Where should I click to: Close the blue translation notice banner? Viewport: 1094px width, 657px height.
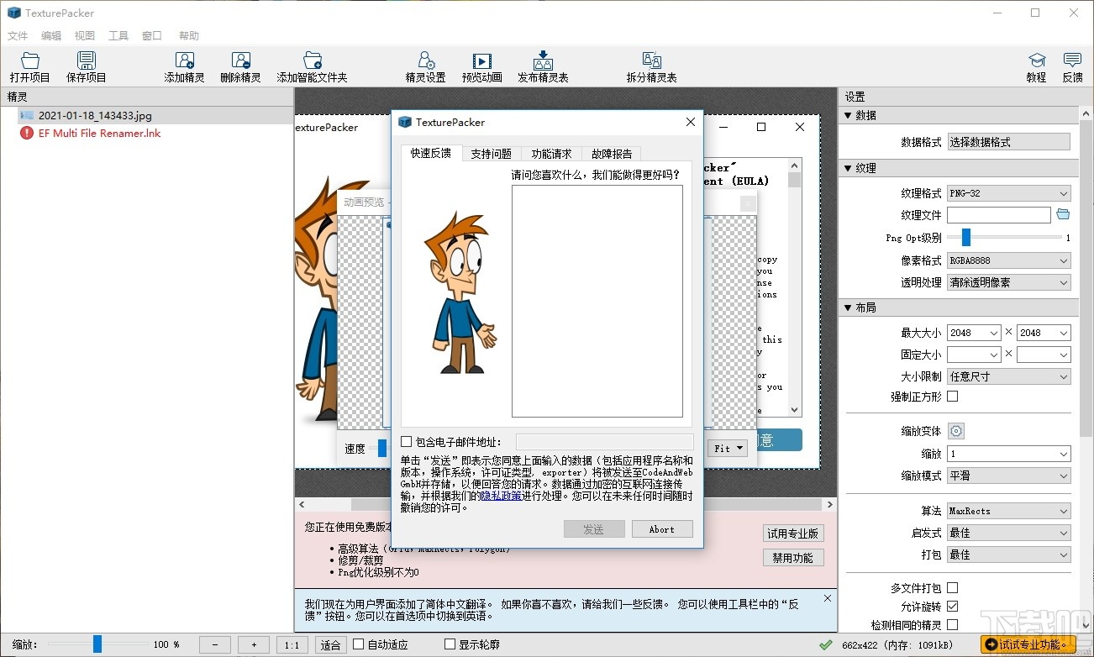tap(827, 598)
